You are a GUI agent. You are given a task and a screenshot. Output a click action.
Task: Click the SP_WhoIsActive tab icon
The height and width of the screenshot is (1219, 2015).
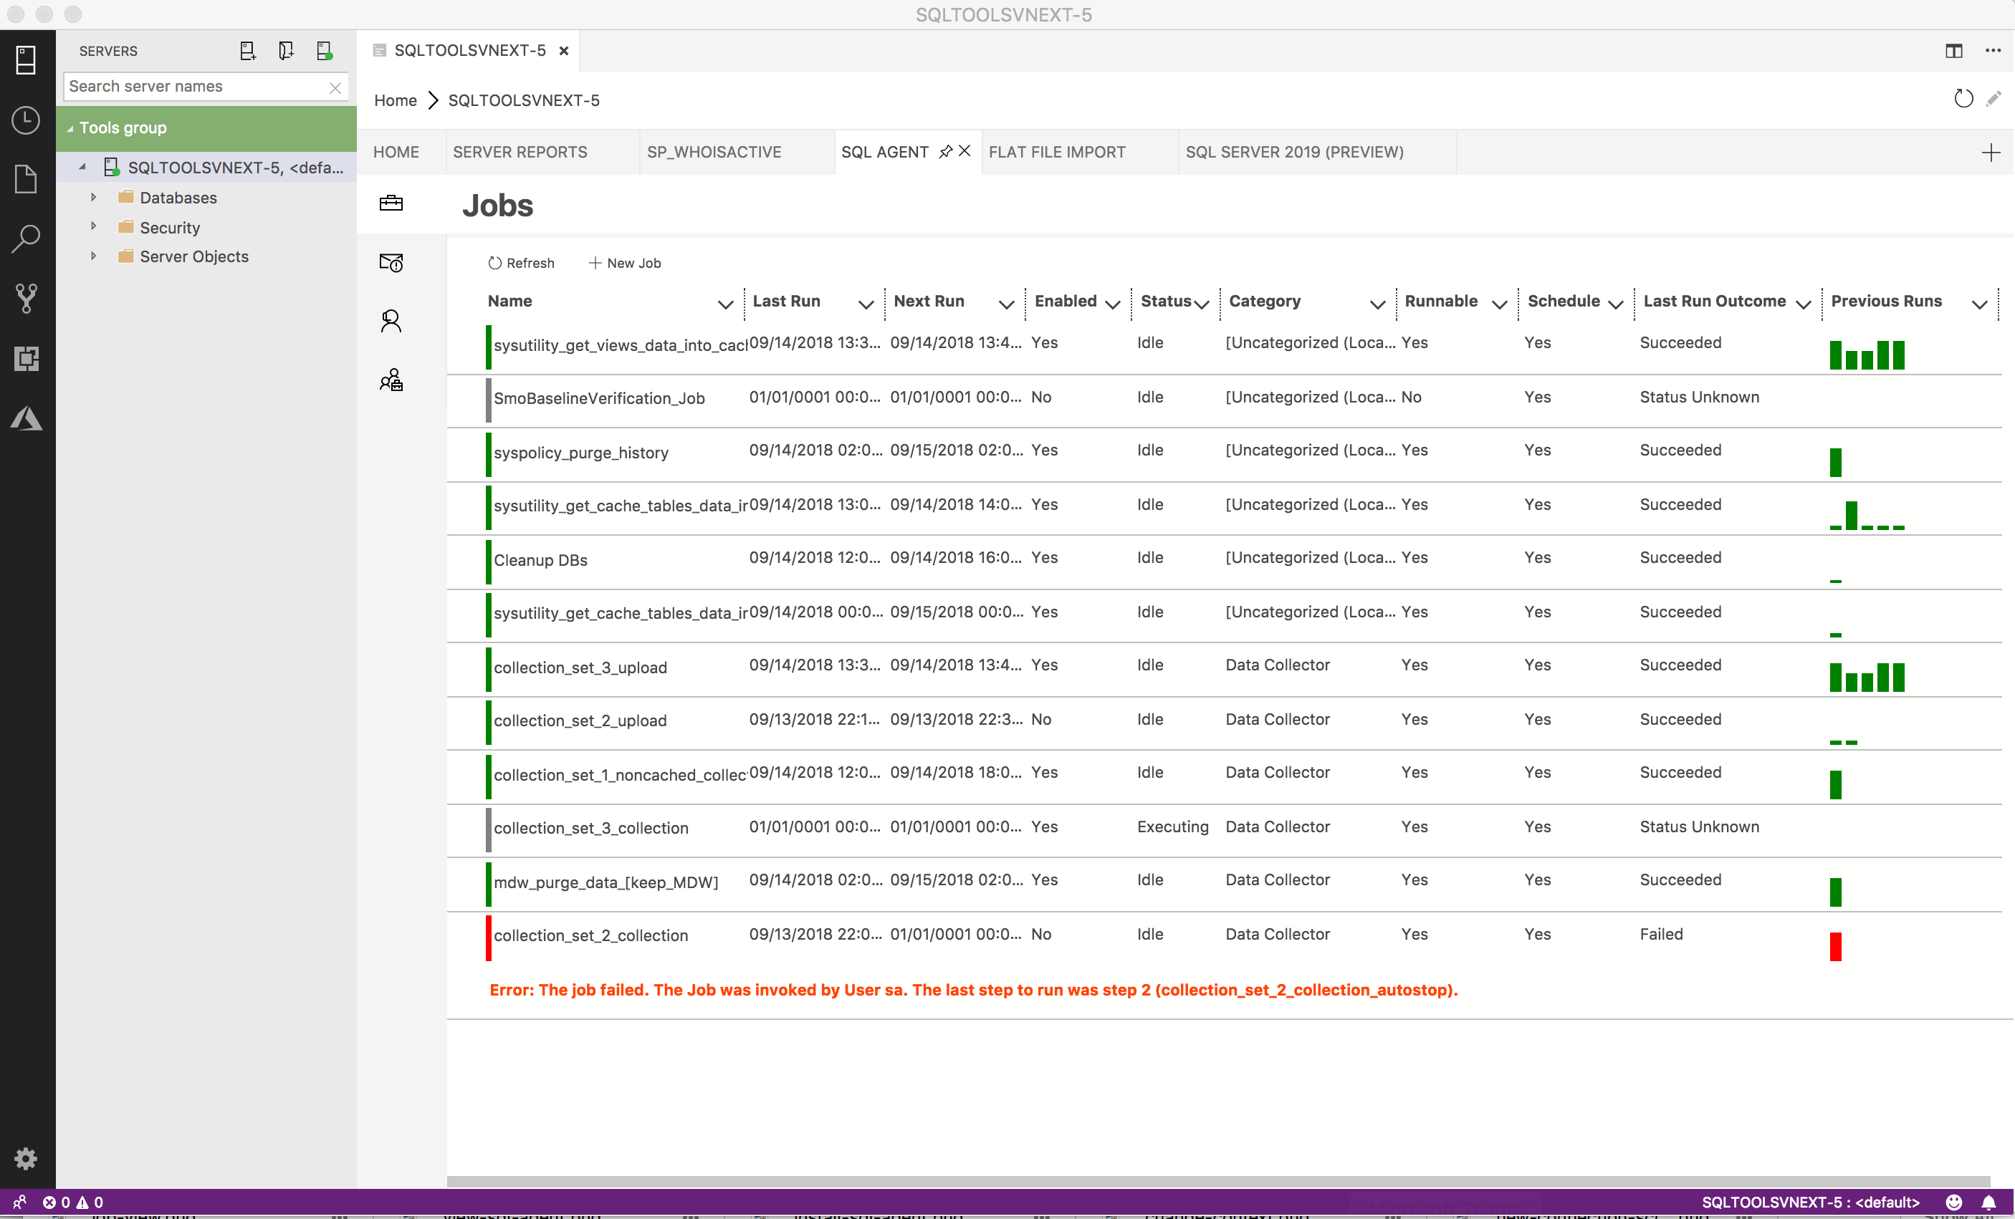(x=715, y=151)
